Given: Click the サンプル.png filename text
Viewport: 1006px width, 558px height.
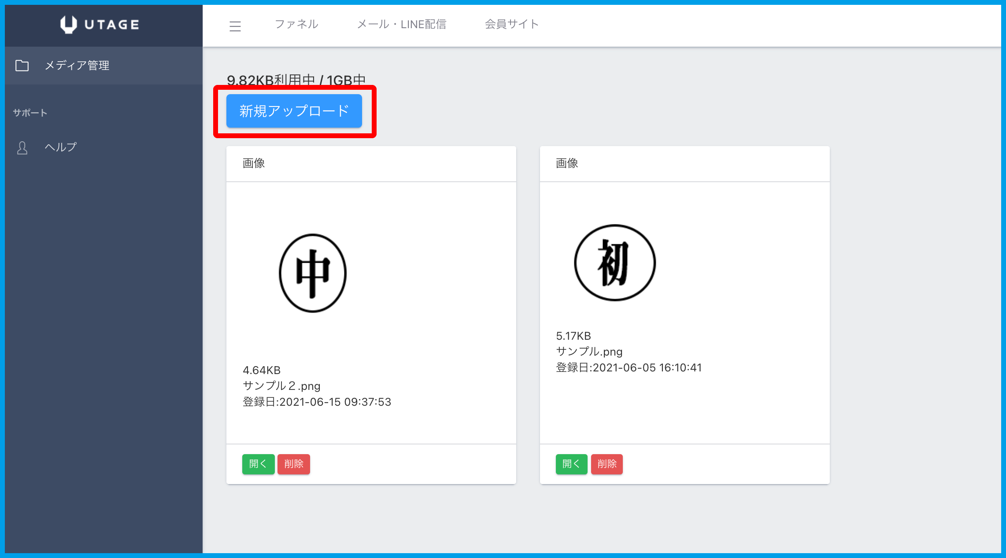Looking at the screenshot, I should coord(589,352).
